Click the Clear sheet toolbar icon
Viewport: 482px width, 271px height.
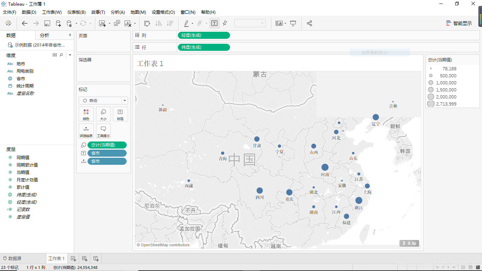coord(128,23)
